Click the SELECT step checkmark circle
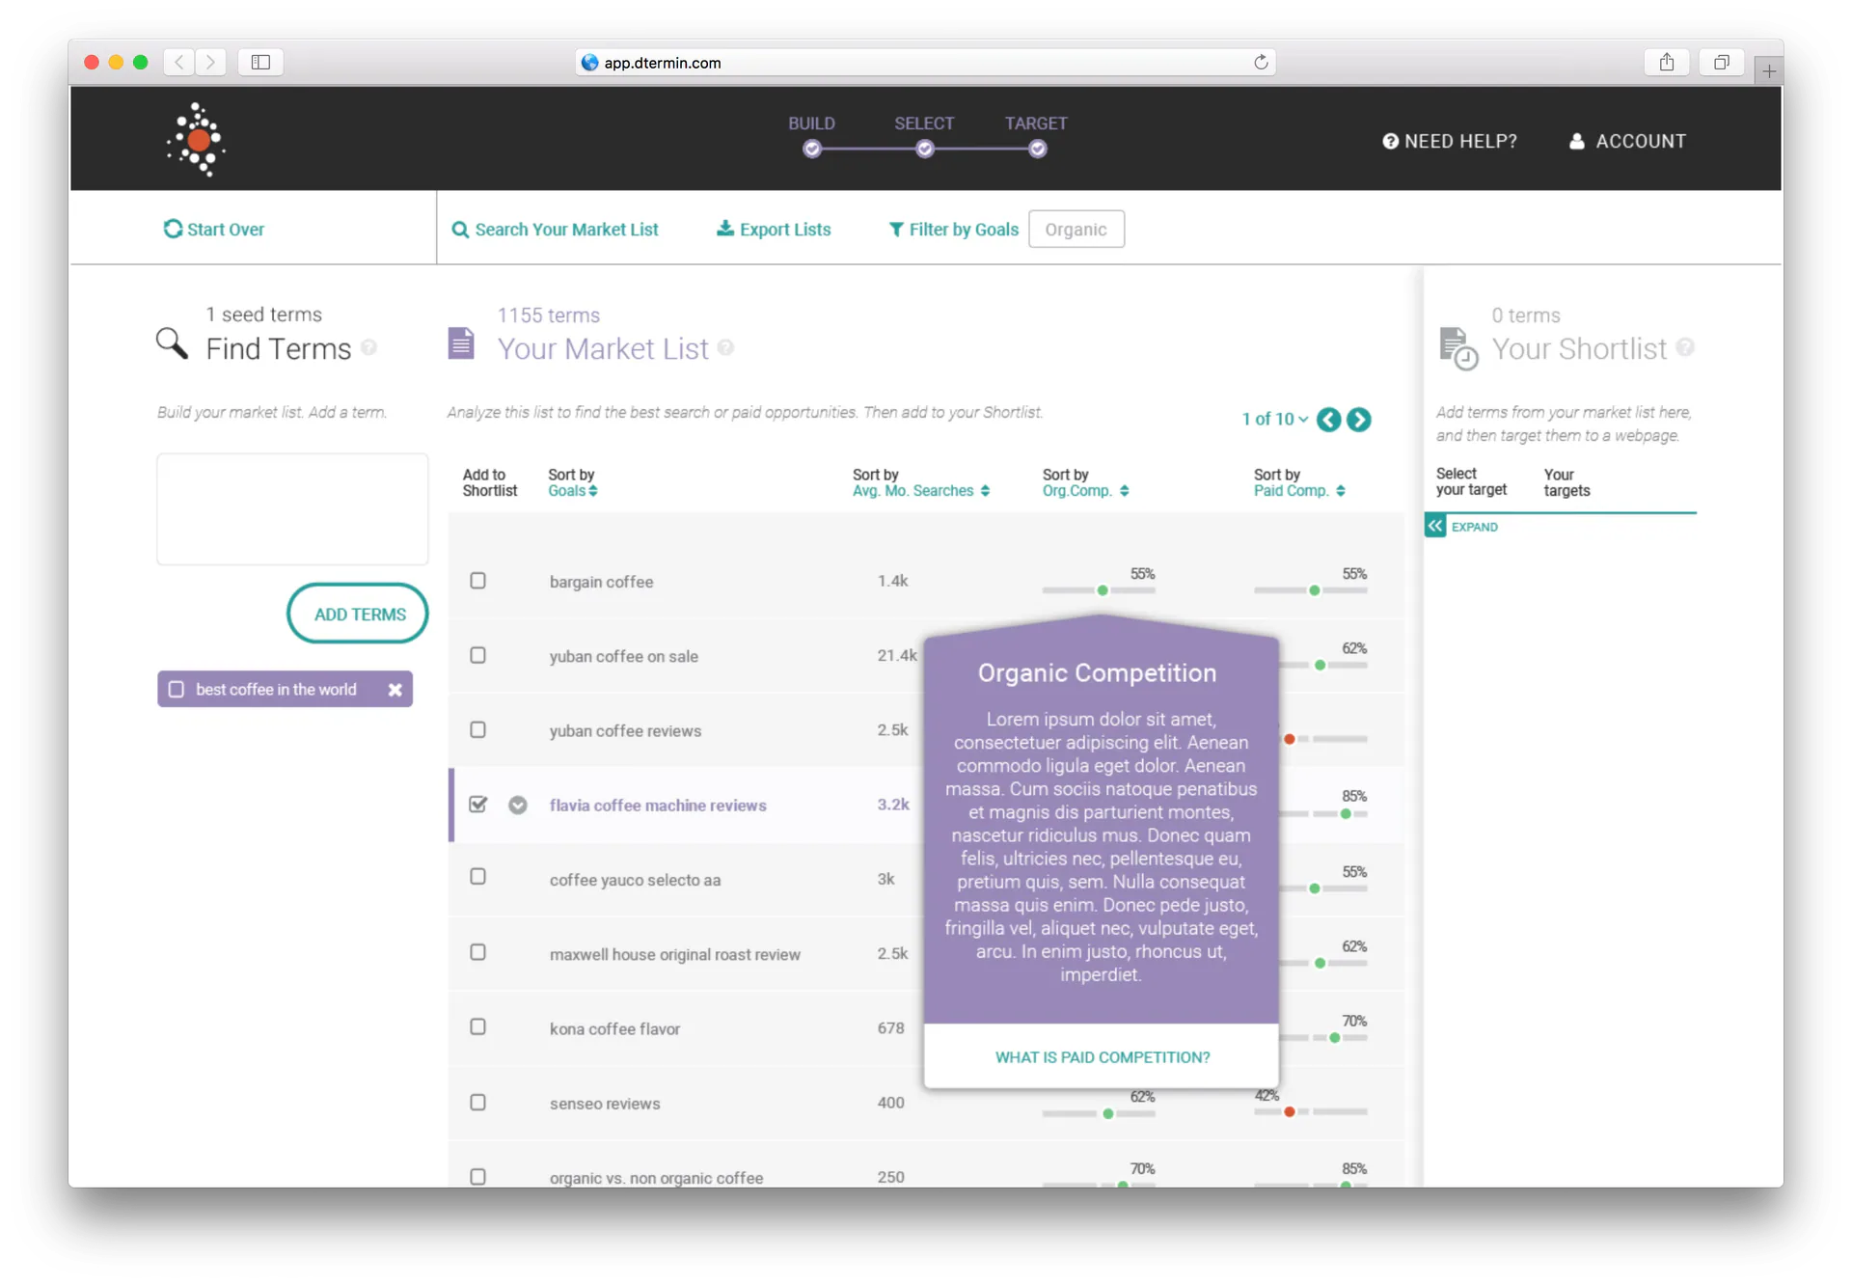Screen dimensions: 1852x1285 pos(924,149)
